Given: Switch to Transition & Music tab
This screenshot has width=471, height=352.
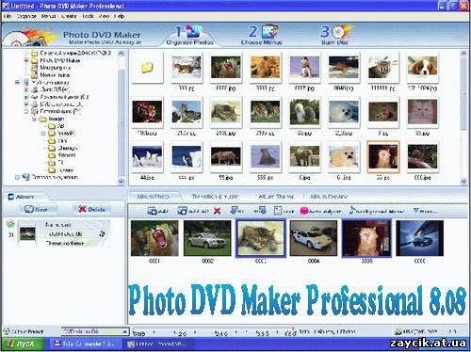Looking at the screenshot, I should (x=215, y=197).
